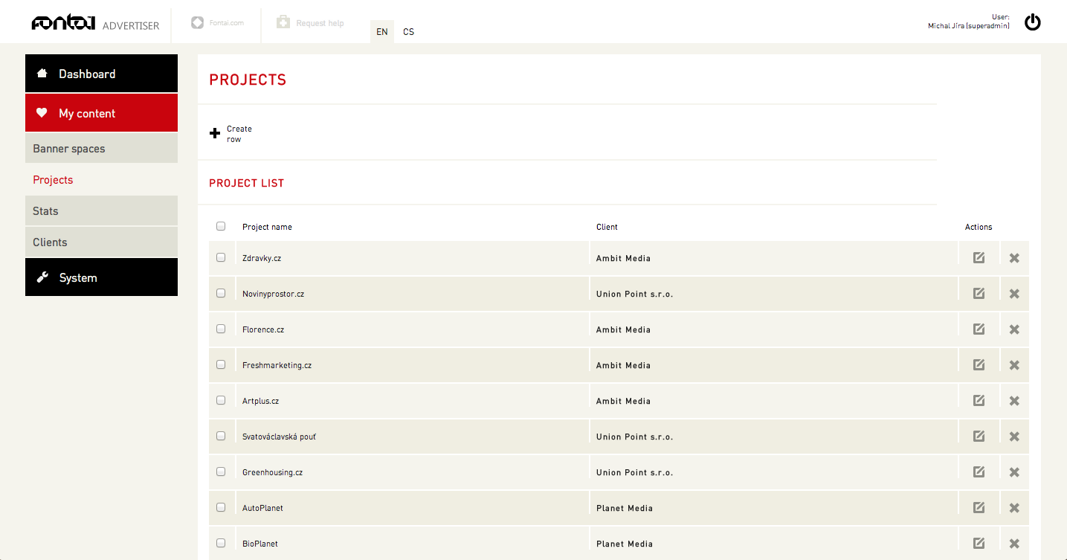Edit the Zdravky.cz project
This screenshot has height=560, width=1067.
pyautogui.click(x=979, y=258)
